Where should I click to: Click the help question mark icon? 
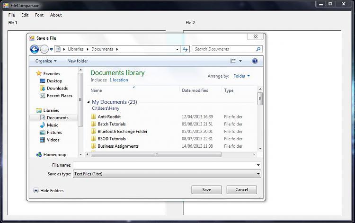pos(255,61)
